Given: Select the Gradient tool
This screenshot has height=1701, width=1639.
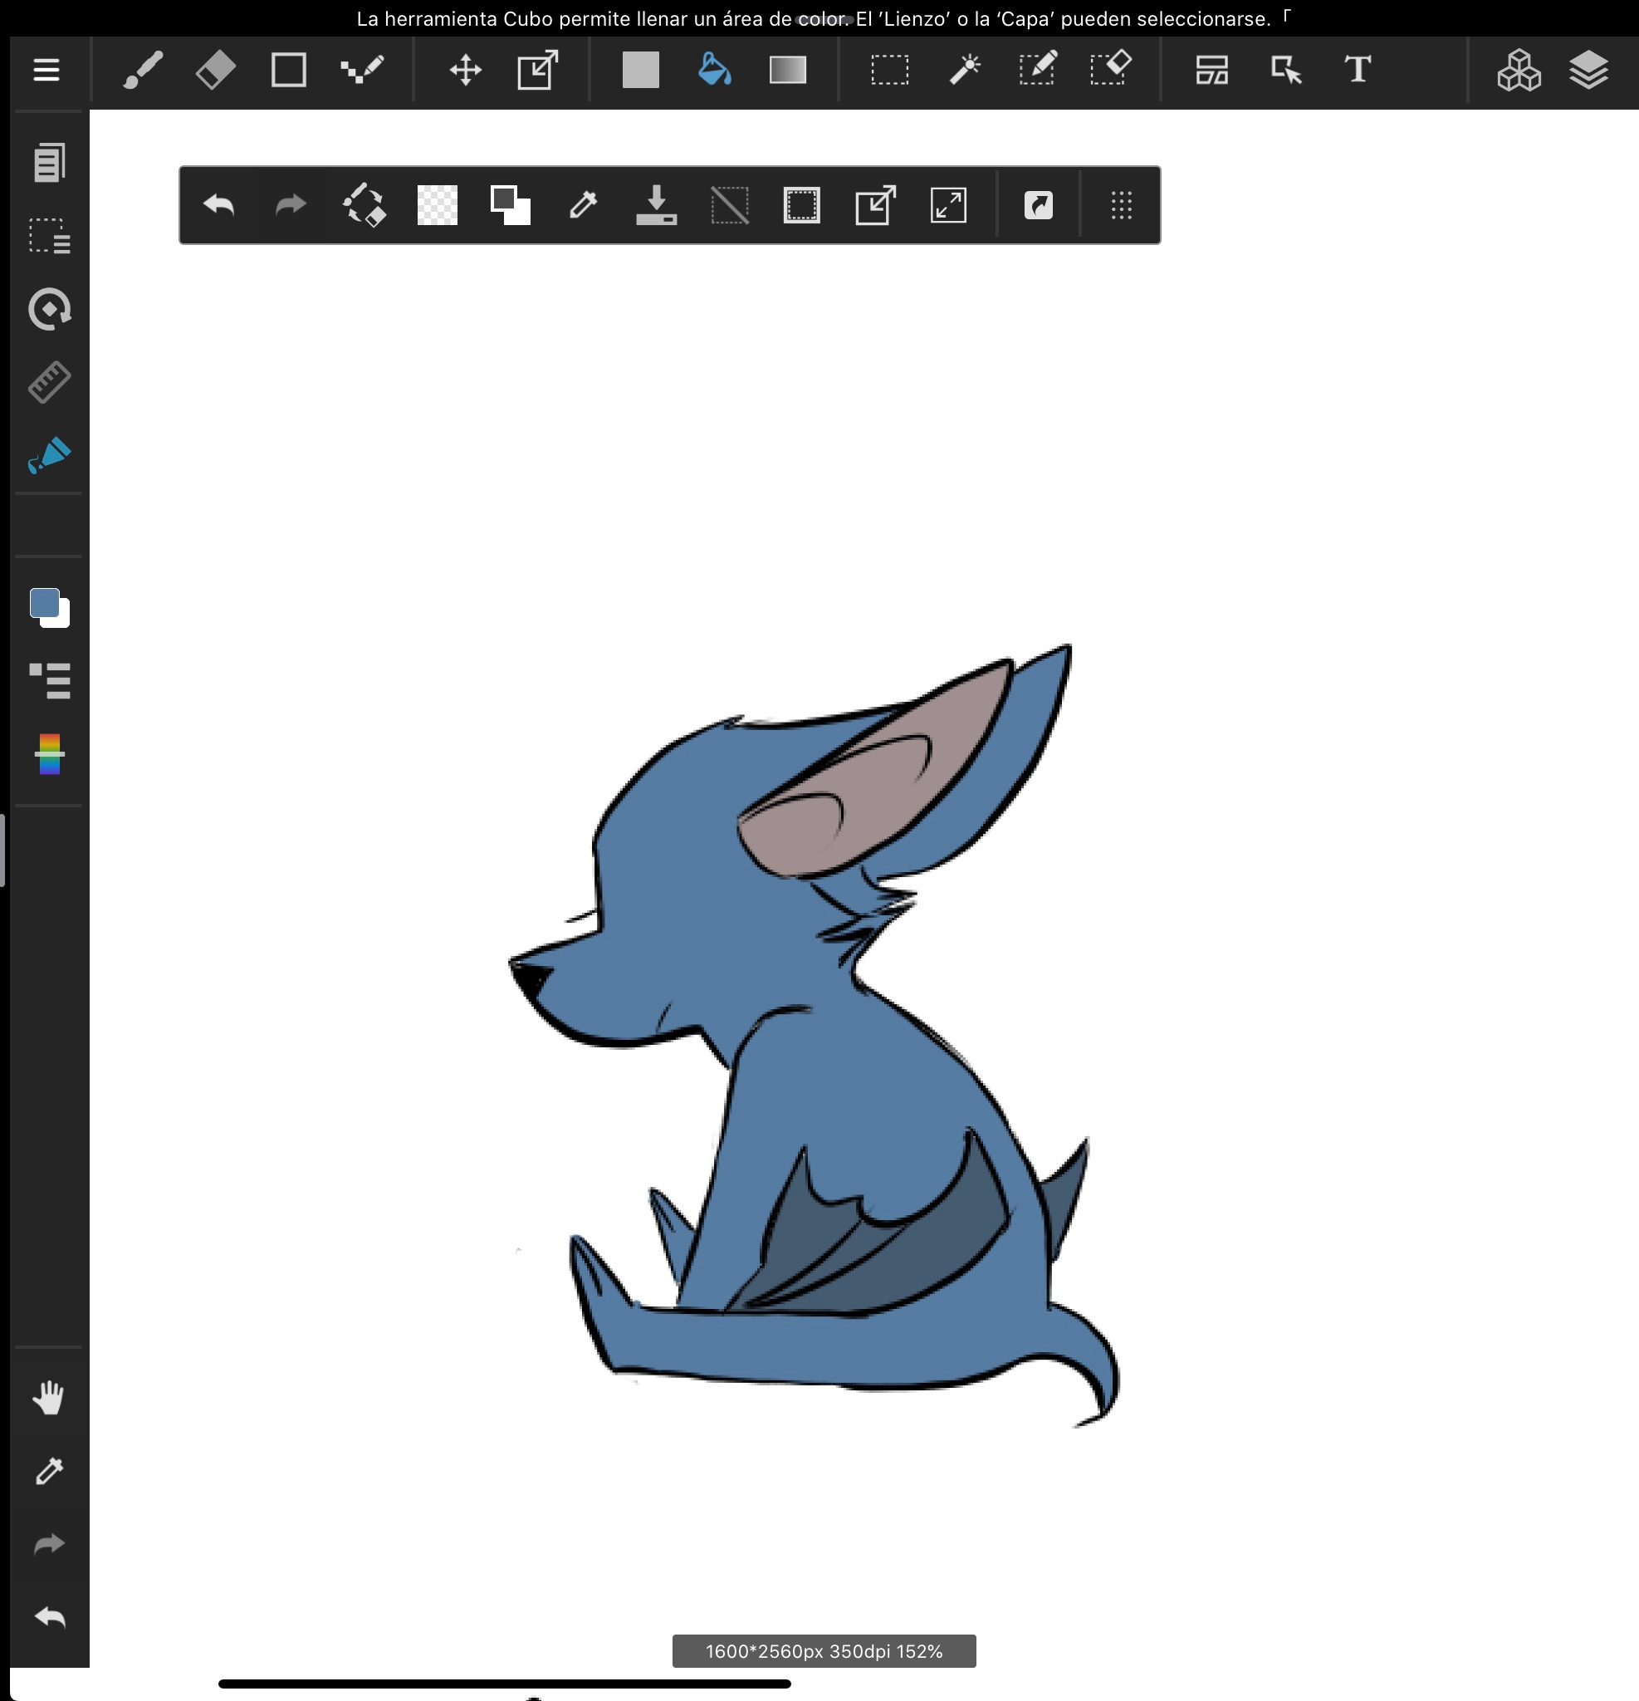Looking at the screenshot, I should (788, 70).
